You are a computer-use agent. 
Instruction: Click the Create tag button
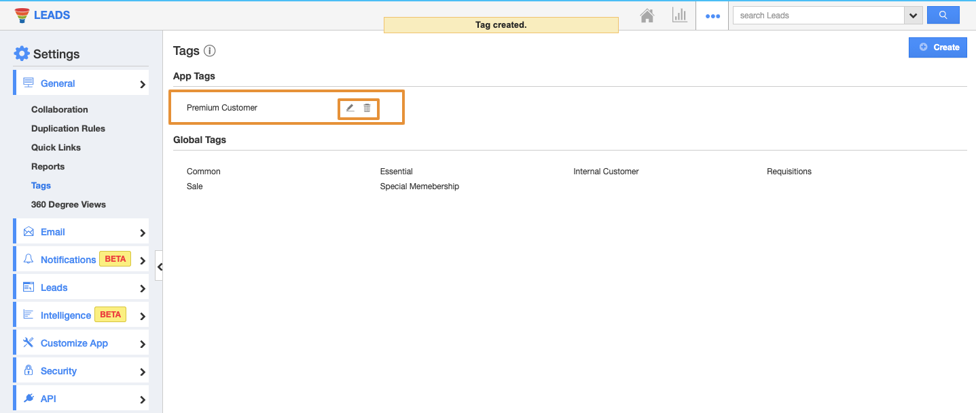937,47
